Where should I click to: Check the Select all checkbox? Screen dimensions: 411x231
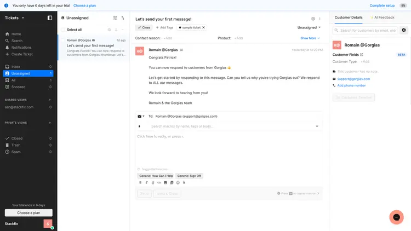pos(63,30)
